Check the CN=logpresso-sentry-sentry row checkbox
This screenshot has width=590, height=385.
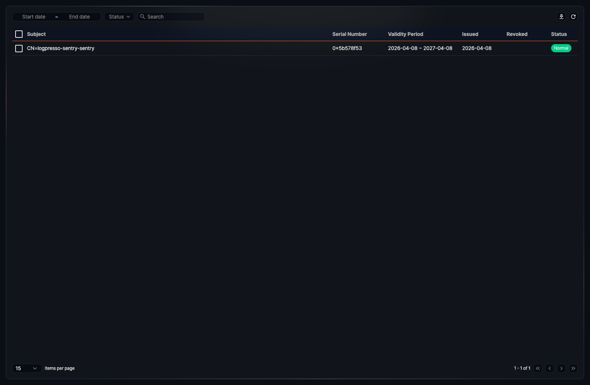[x=19, y=49]
